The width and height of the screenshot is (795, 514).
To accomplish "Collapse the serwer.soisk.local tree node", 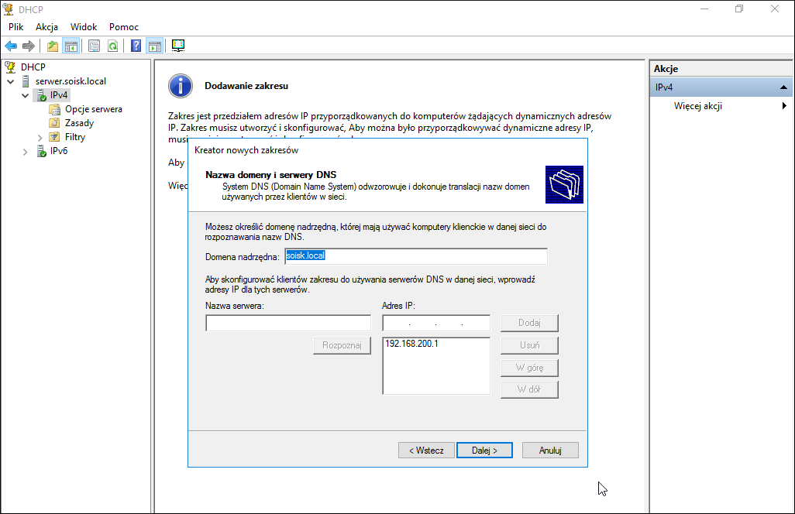I will pyautogui.click(x=11, y=81).
